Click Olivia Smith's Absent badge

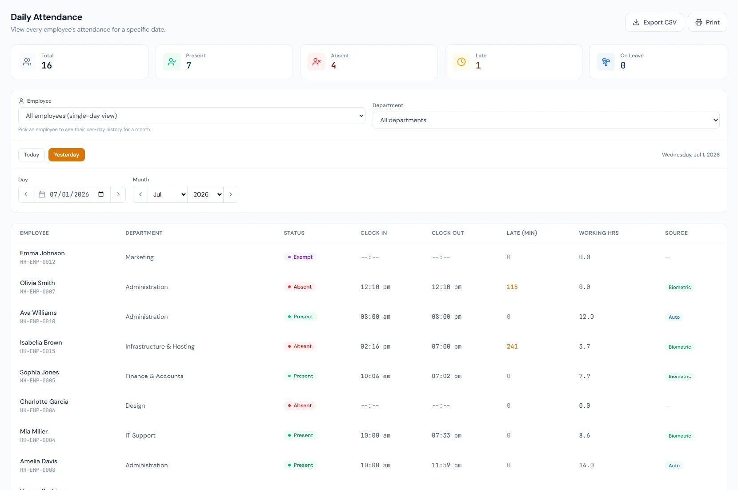tap(300, 287)
